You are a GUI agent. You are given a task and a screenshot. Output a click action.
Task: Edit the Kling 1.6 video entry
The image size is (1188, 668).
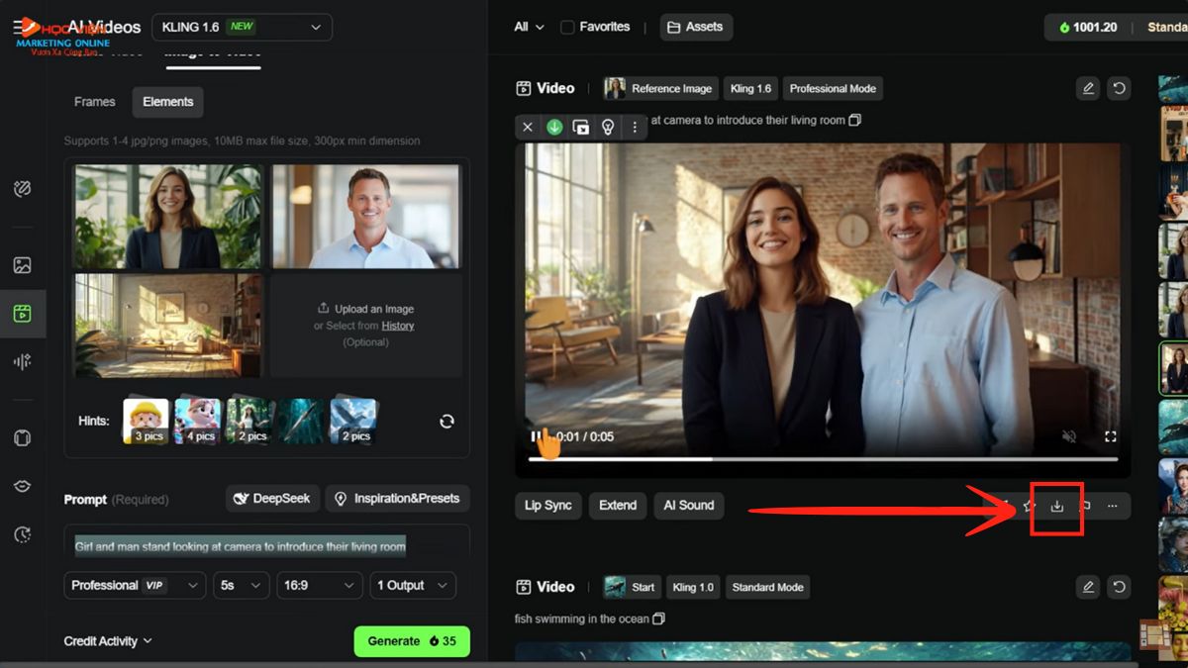1088,88
